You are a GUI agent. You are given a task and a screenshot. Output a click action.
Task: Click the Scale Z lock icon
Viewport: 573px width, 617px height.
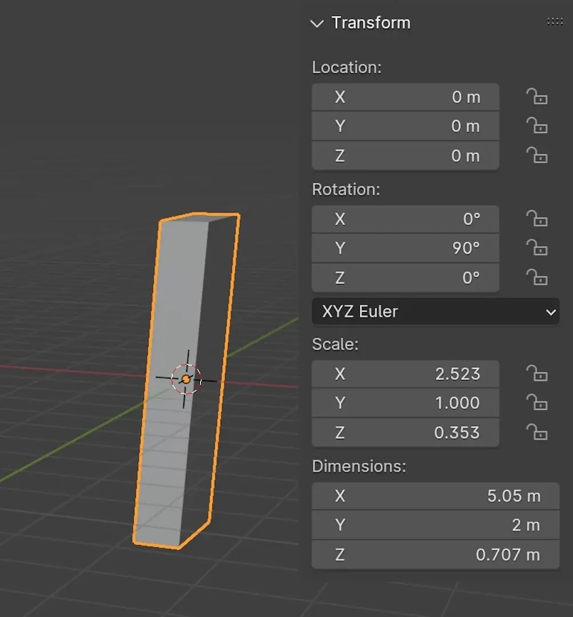536,433
